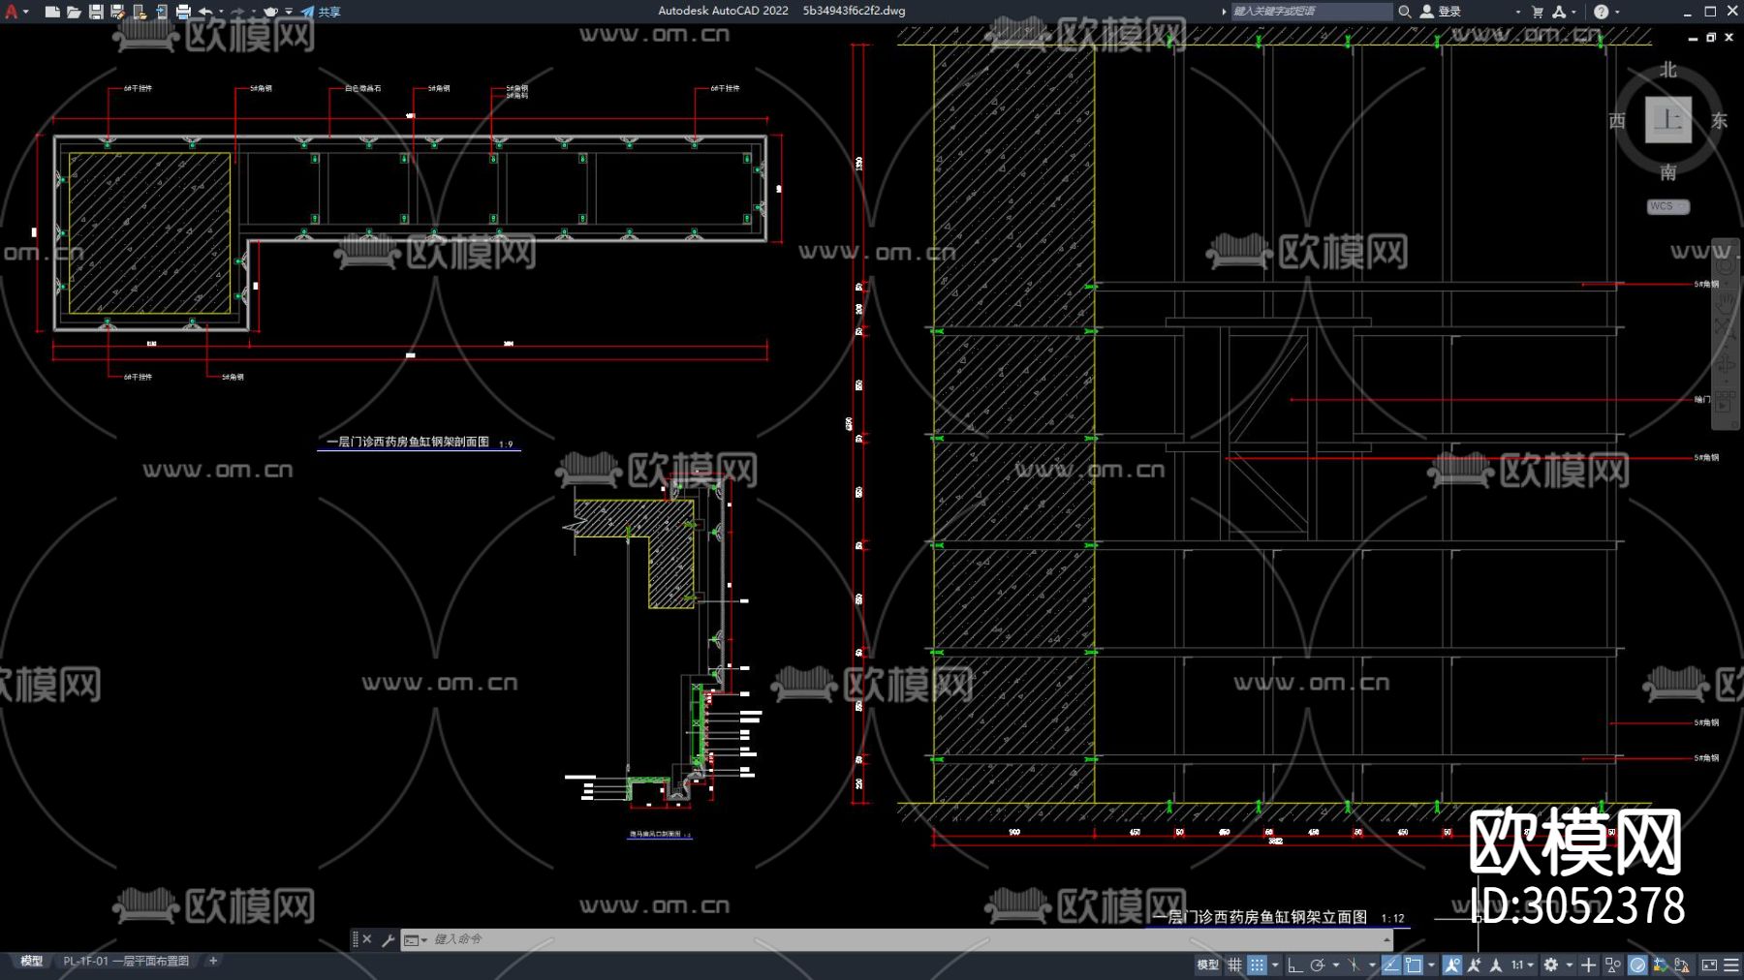Image resolution: width=1744 pixels, height=980 pixels.
Task: Toggle snap mode in the status bar
Action: pos(1257,965)
